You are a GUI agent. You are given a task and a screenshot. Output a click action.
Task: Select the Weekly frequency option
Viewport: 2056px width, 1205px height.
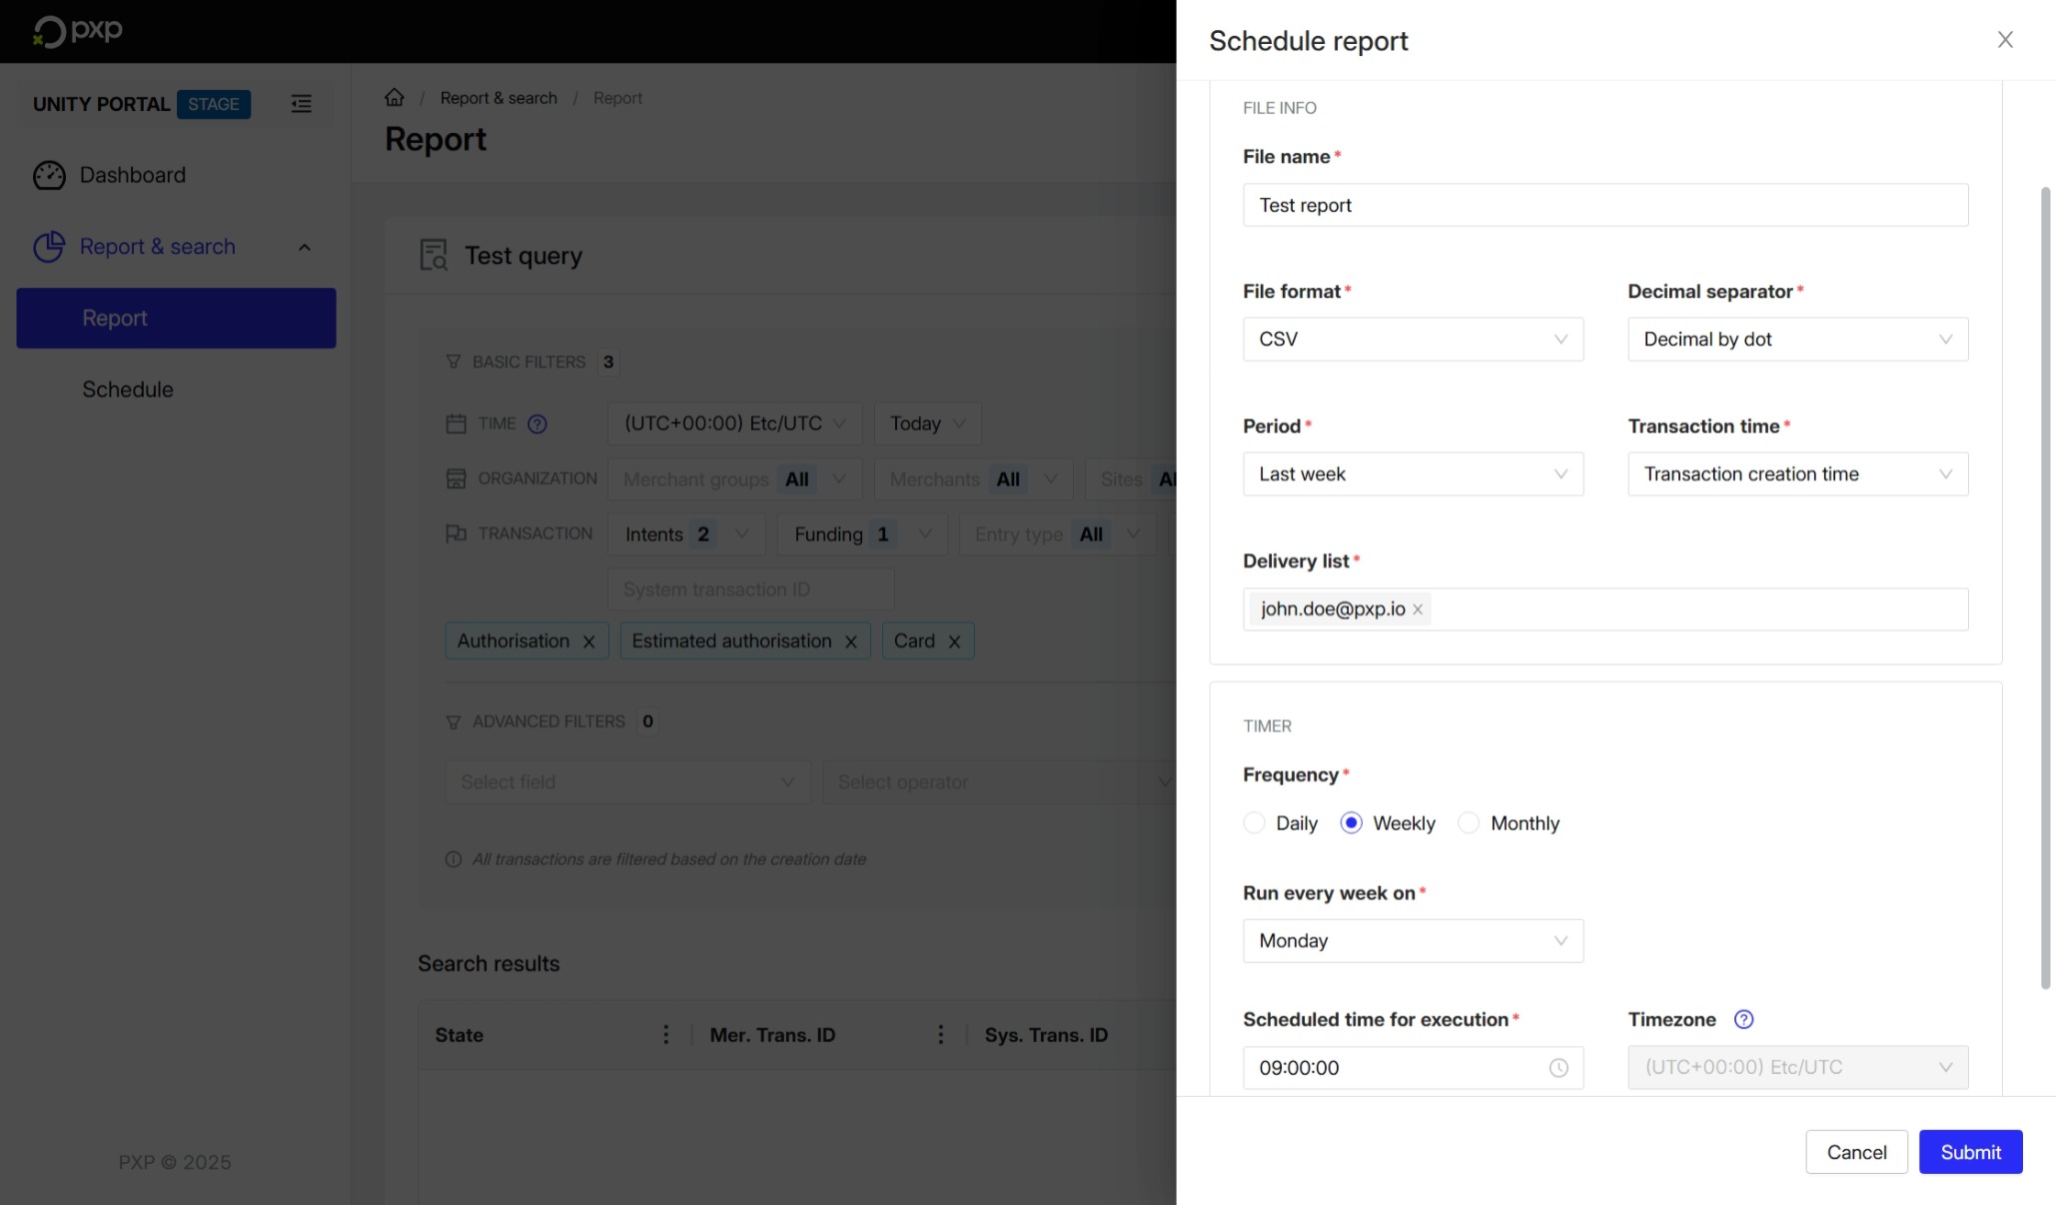click(x=1351, y=823)
